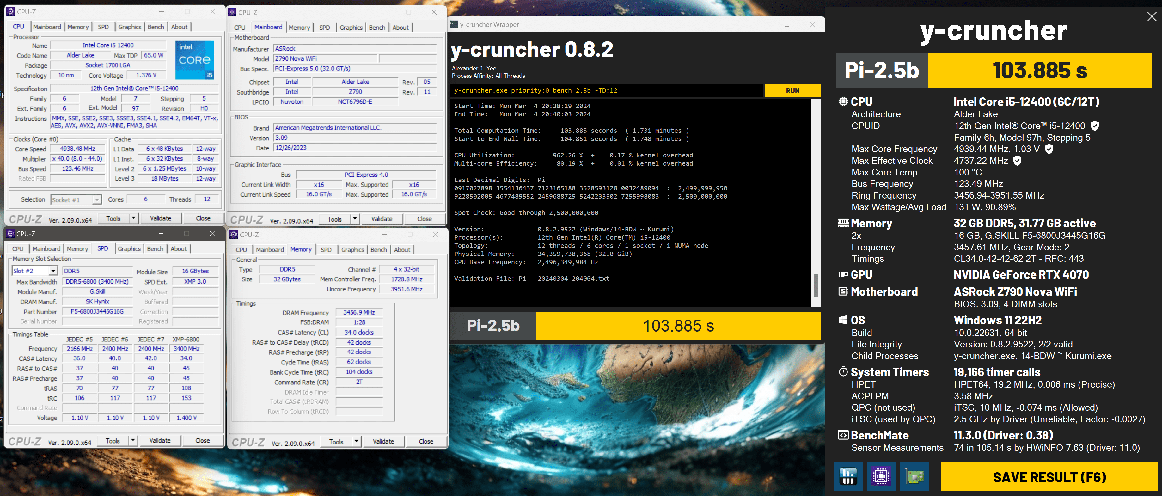This screenshot has width=1162, height=496.
Task: Click the CPU-Z app icon in the CPU-tab window title bar
Action: (11, 12)
